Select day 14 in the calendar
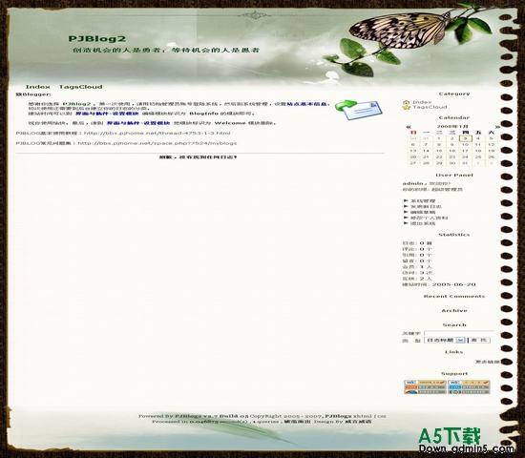Image resolution: width=525 pixels, height=458 pixels. [426, 151]
